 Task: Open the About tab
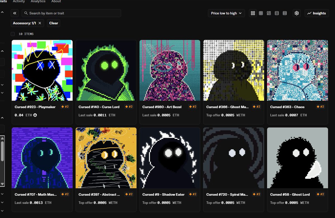(x=56, y=1)
